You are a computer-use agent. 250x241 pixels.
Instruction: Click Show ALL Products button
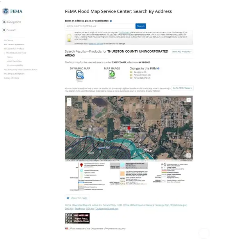coord(182,51)
